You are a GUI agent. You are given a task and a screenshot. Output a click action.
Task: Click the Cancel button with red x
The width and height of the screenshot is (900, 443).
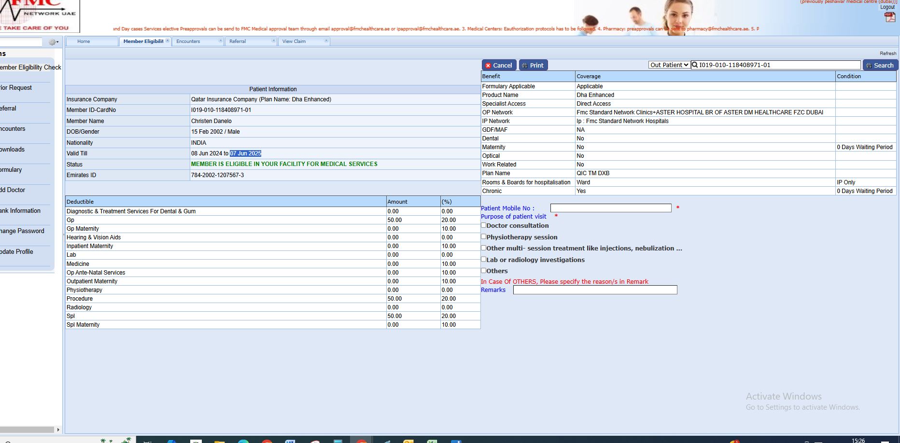(x=499, y=65)
